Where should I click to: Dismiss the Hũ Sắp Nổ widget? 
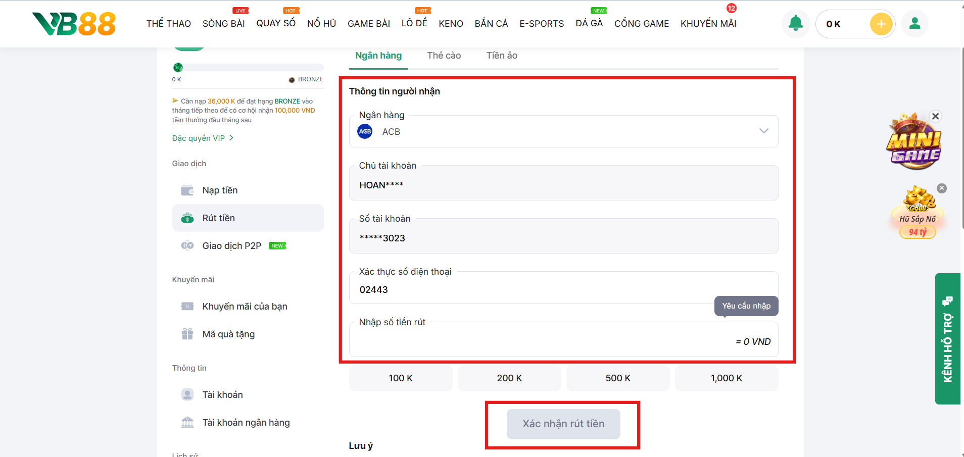[942, 188]
